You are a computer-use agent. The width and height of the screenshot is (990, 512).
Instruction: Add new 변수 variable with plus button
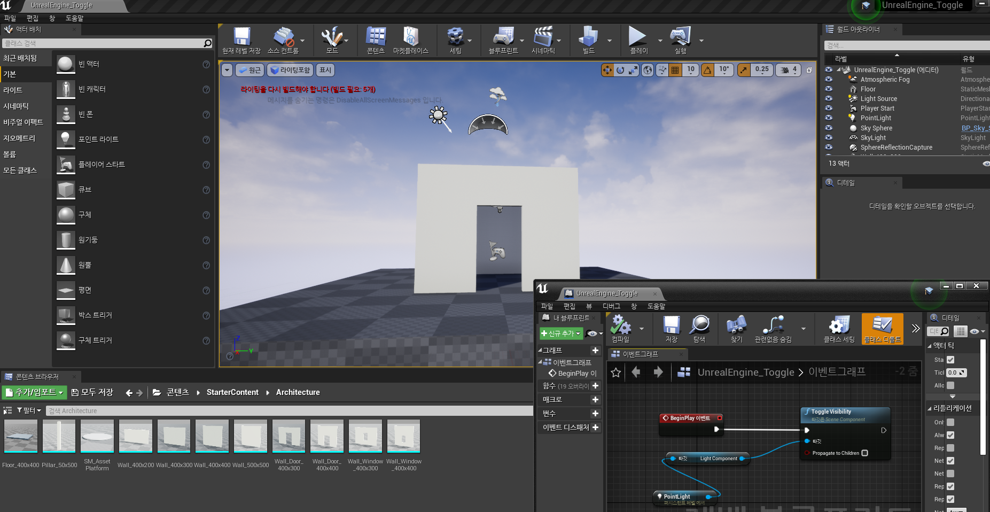point(595,414)
